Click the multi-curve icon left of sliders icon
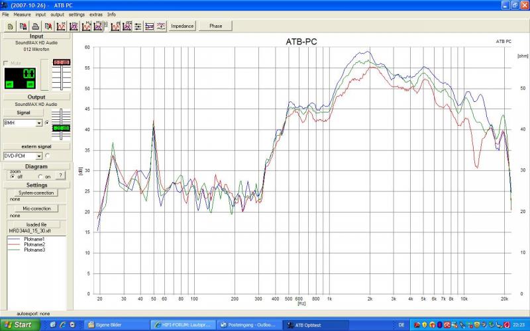 point(127,26)
